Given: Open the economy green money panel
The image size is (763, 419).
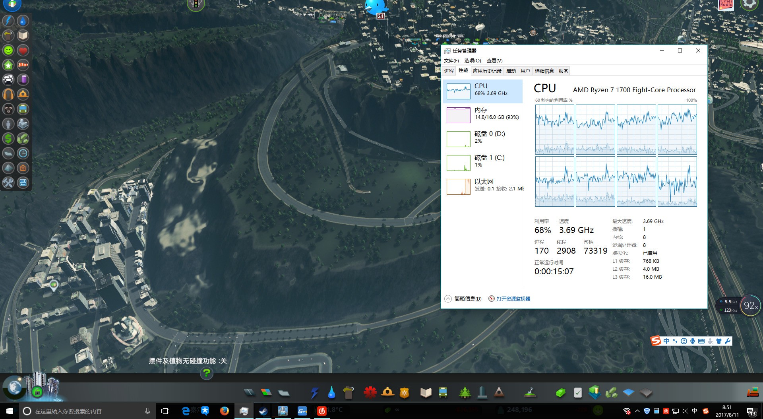Looking at the screenshot, I should pyautogui.click(x=560, y=393).
